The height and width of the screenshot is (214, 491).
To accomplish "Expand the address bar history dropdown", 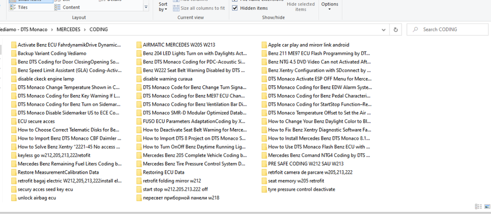I will pos(383,29).
